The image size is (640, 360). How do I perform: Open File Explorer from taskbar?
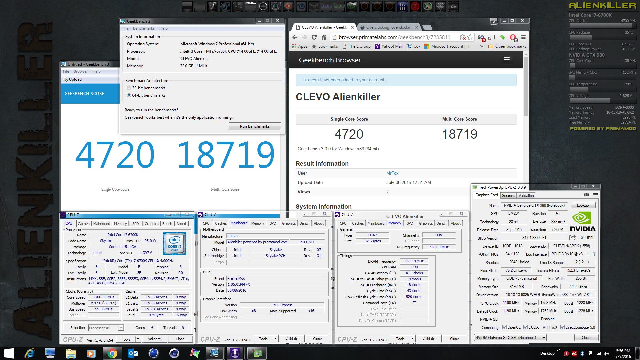coord(71,353)
